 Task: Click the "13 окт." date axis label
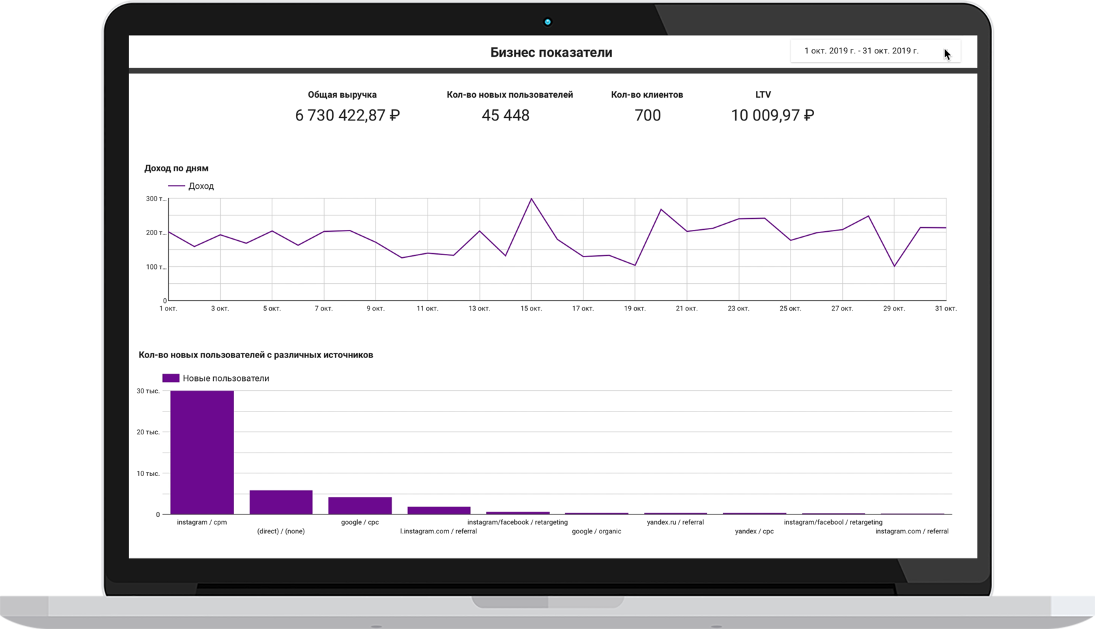click(x=479, y=309)
